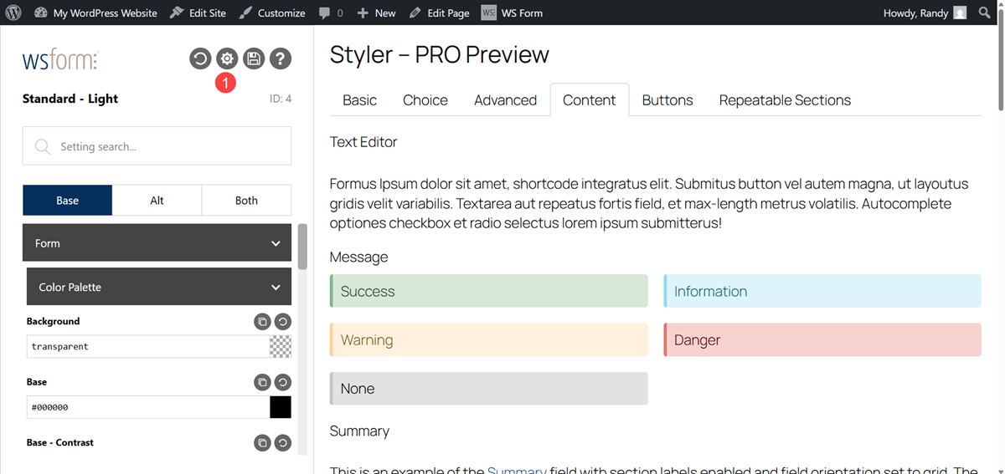Reset the Base - Contrast setting
1005x474 pixels.
pyautogui.click(x=282, y=443)
